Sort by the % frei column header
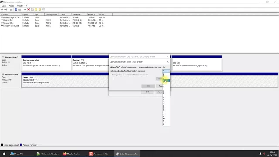Viewport: 279px width, 157px height. click(105, 14)
